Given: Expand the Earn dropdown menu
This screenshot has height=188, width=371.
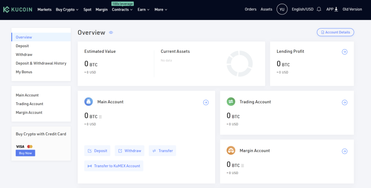Looking at the screenshot, I should 144,9.
